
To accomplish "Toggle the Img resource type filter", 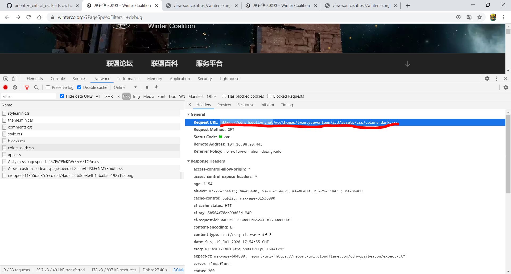I will [136, 96].
